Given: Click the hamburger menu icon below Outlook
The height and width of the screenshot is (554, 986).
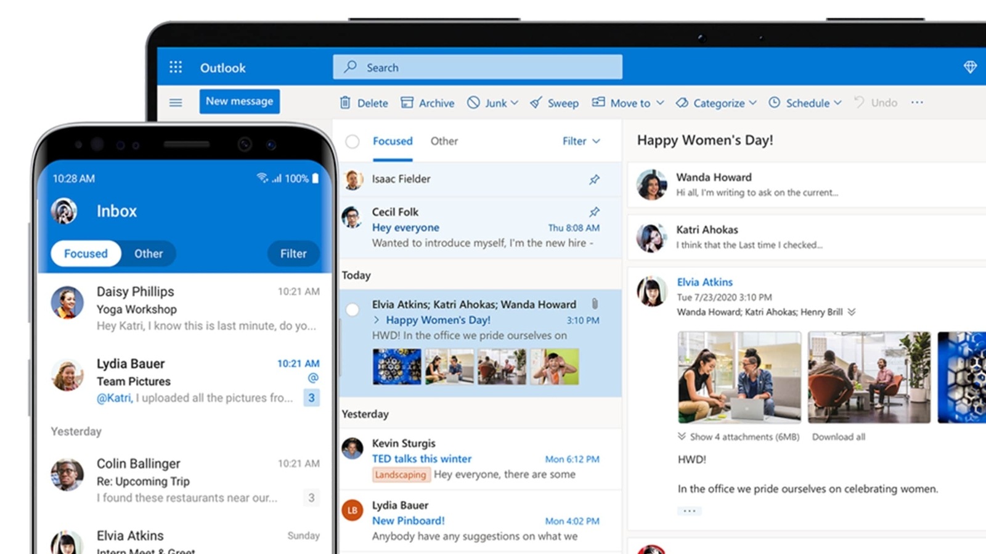Looking at the screenshot, I should (x=176, y=102).
